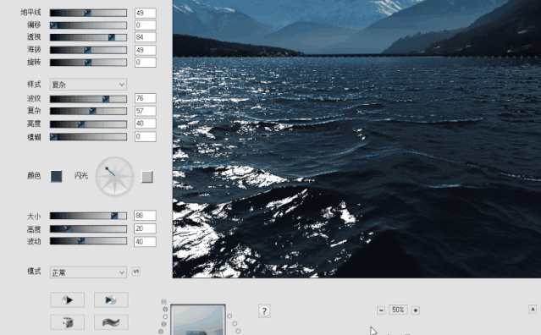Click the 海拔 value field showing 49
541x335 pixels.
pyautogui.click(x=146, y=50)
